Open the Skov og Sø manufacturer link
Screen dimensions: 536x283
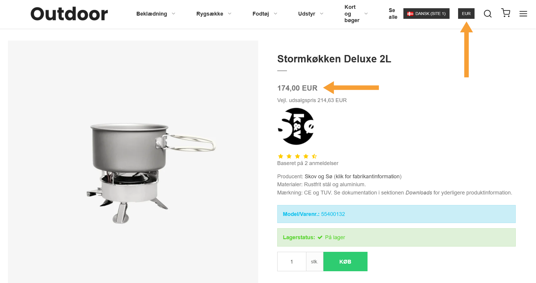coord(318,177)
